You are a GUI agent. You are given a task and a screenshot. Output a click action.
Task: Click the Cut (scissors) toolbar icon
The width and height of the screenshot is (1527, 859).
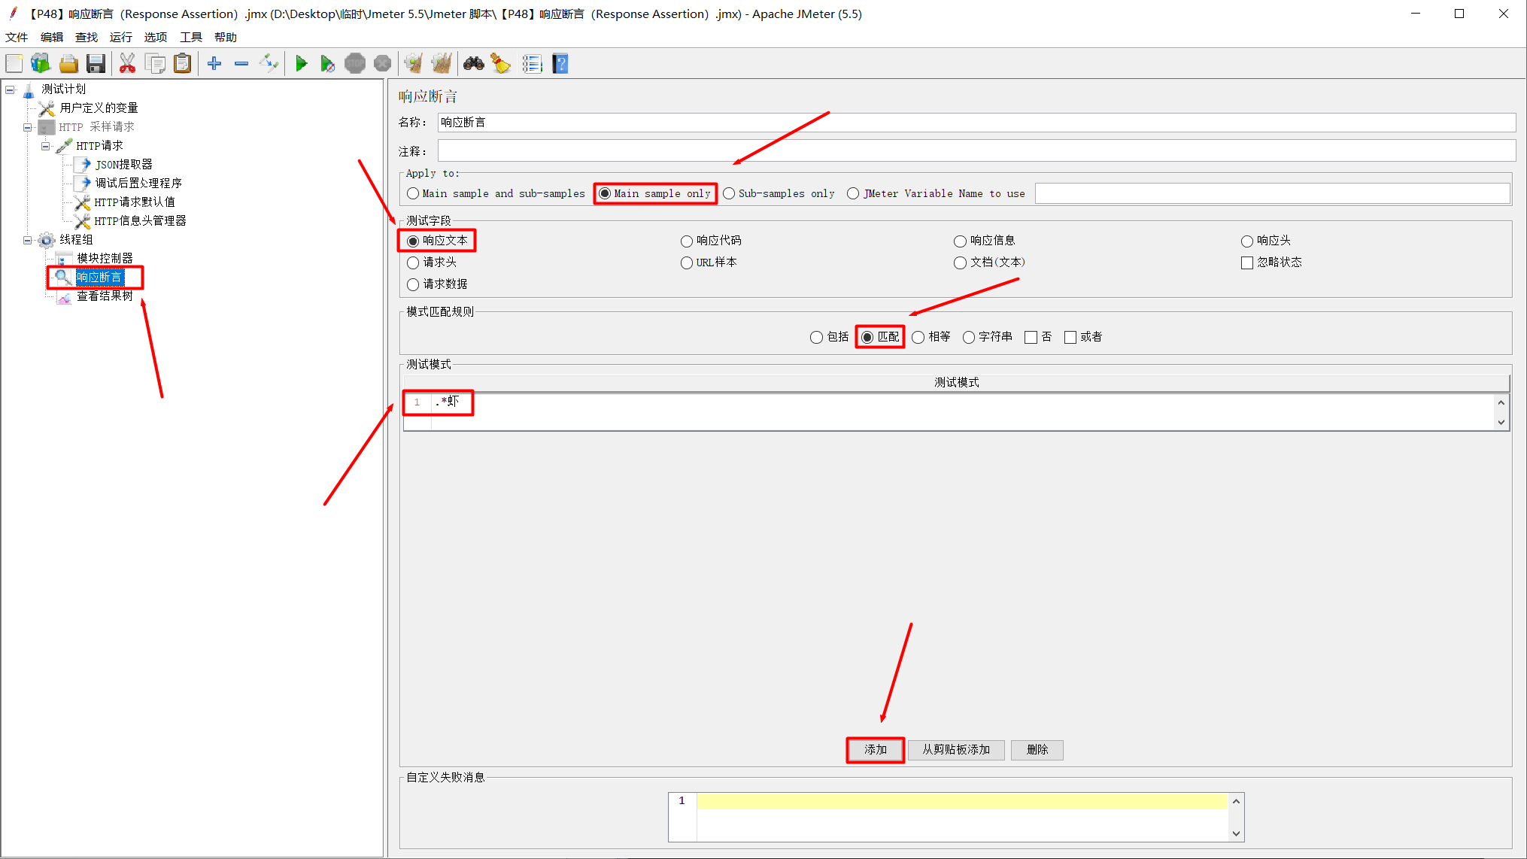point(127,64)
